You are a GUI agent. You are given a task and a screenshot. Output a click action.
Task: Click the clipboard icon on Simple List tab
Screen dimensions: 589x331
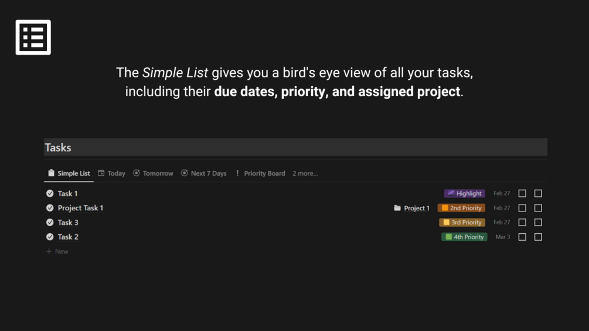[51, 173]
